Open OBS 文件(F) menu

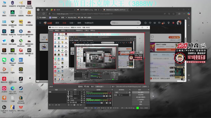coord(51,30)
